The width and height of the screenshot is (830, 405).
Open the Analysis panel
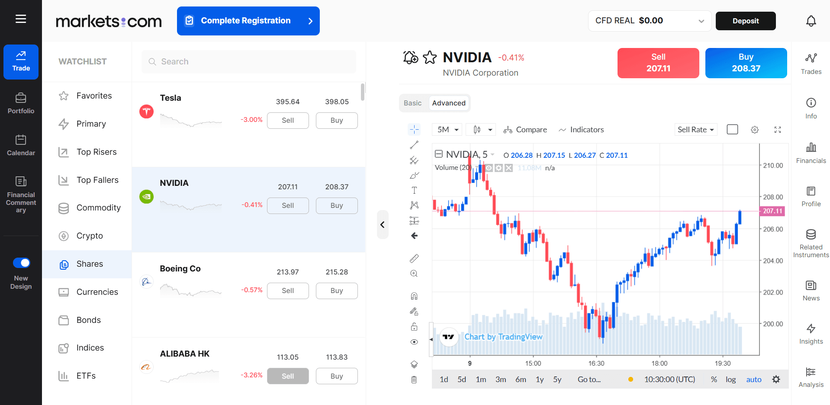[x=811, y=377]
